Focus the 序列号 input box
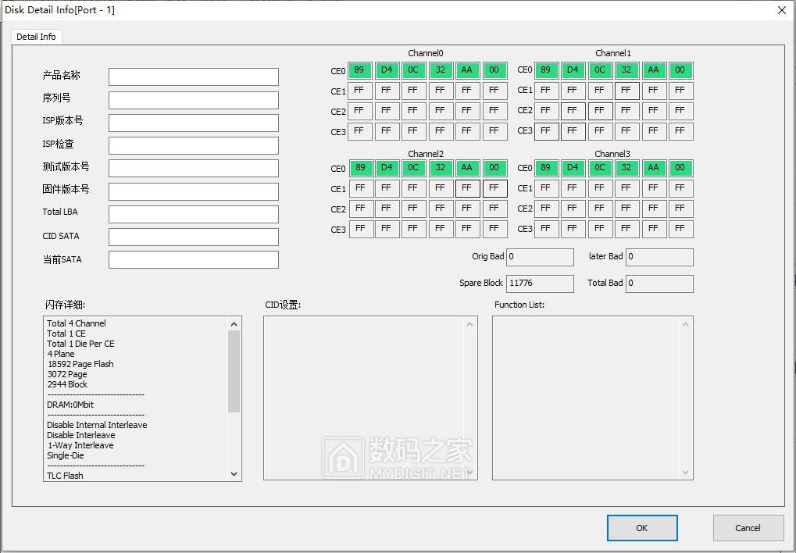Viewport: 796px width, 553px height. [193, 100]
